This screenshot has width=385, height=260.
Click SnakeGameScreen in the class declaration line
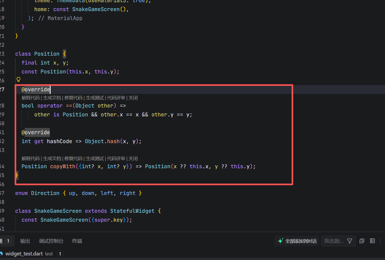tap(58, 211)
